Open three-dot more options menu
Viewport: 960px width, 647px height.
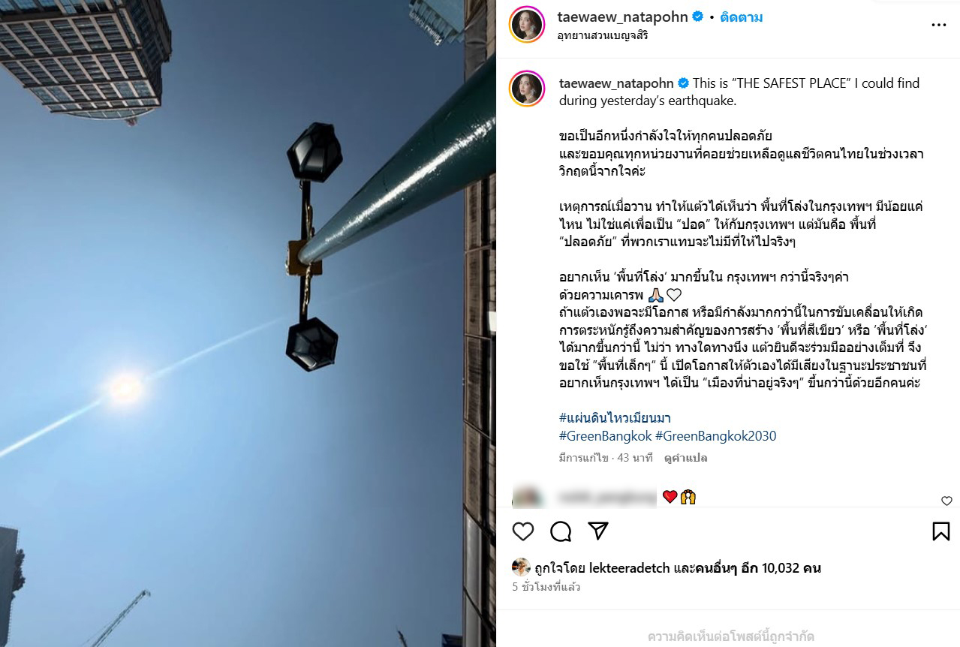(x=938, y=25)
